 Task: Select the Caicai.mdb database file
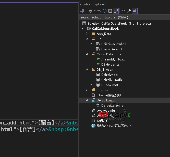coord(109,75)
